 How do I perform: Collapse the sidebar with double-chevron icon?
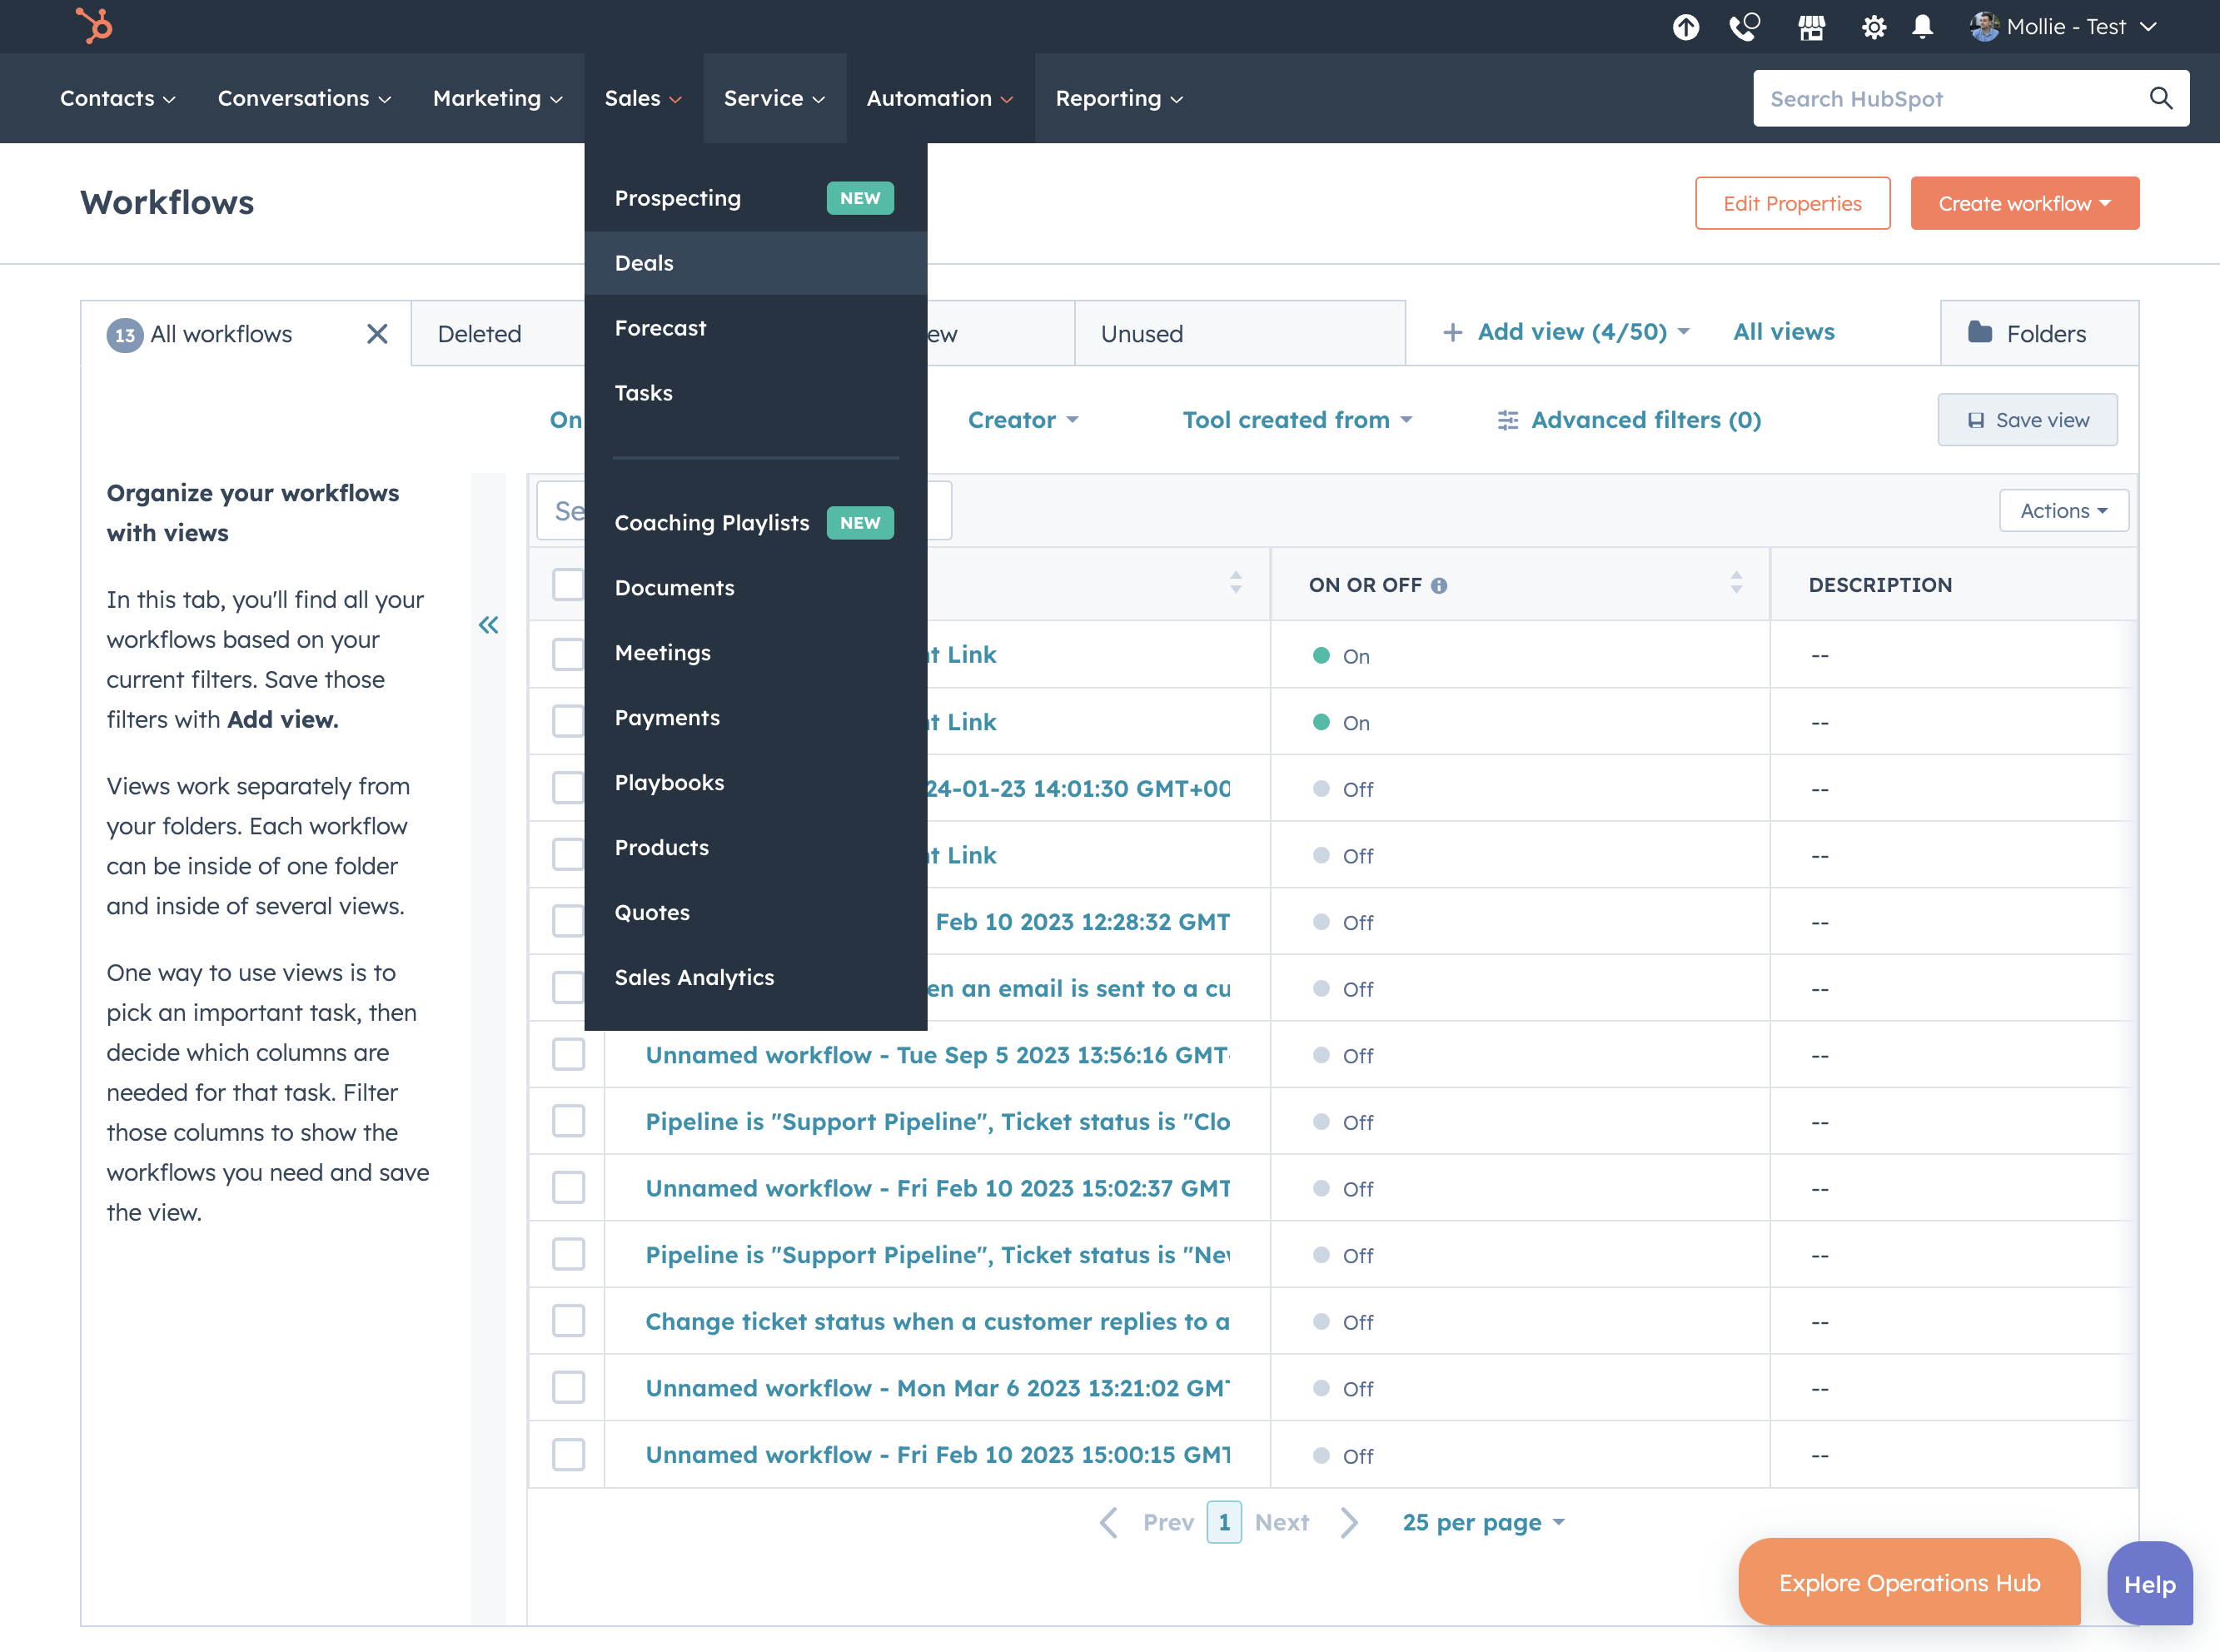(488, 625)
